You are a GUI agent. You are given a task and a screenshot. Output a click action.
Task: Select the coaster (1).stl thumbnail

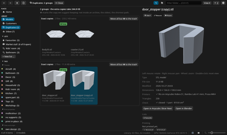pyautogui.click(x=84, y=34)
